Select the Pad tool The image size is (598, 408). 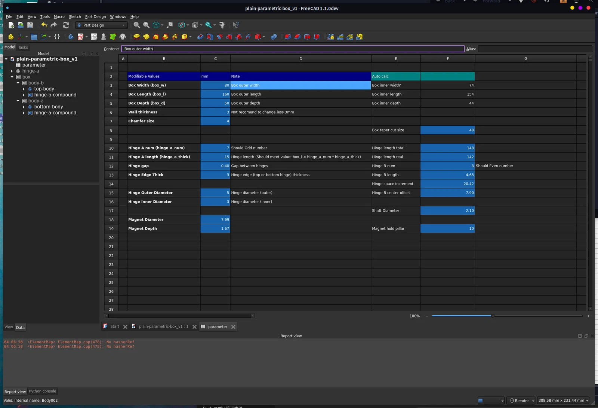pos(137,37)
